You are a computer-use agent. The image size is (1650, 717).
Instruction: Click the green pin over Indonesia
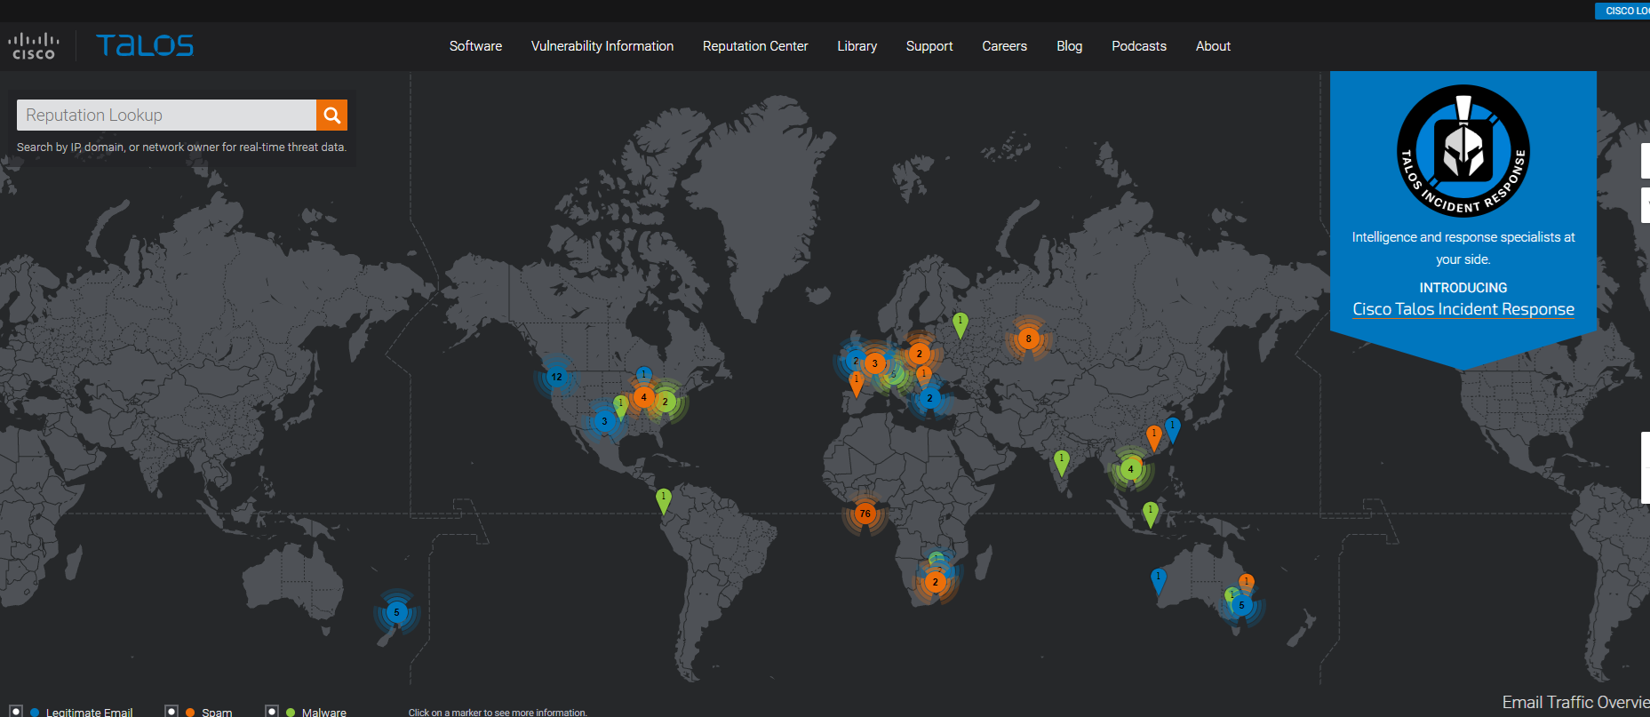tap(1150, 514)
